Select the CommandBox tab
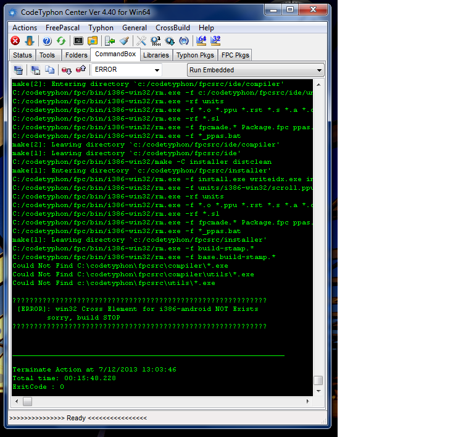 [x=115, y=54]
